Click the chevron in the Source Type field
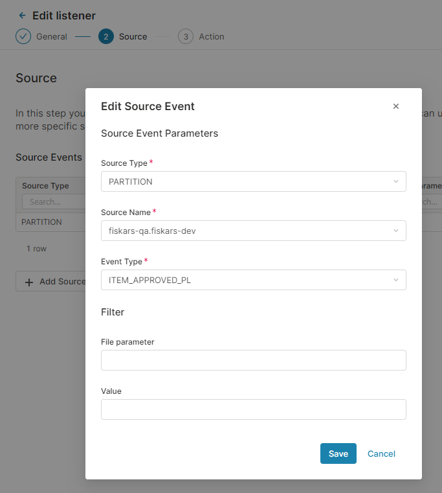The height and width of the screenshot is (493, 442). (x=396, y=181)
